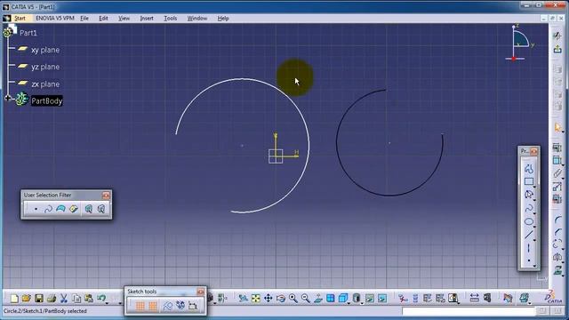Enable Volume Filter in User Selection Filter
The height and width of the screenshot is (320, 569).
73,209
